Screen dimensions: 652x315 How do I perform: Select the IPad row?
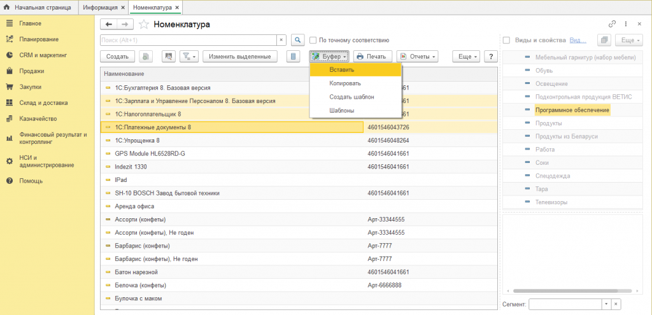pos(299,180)
